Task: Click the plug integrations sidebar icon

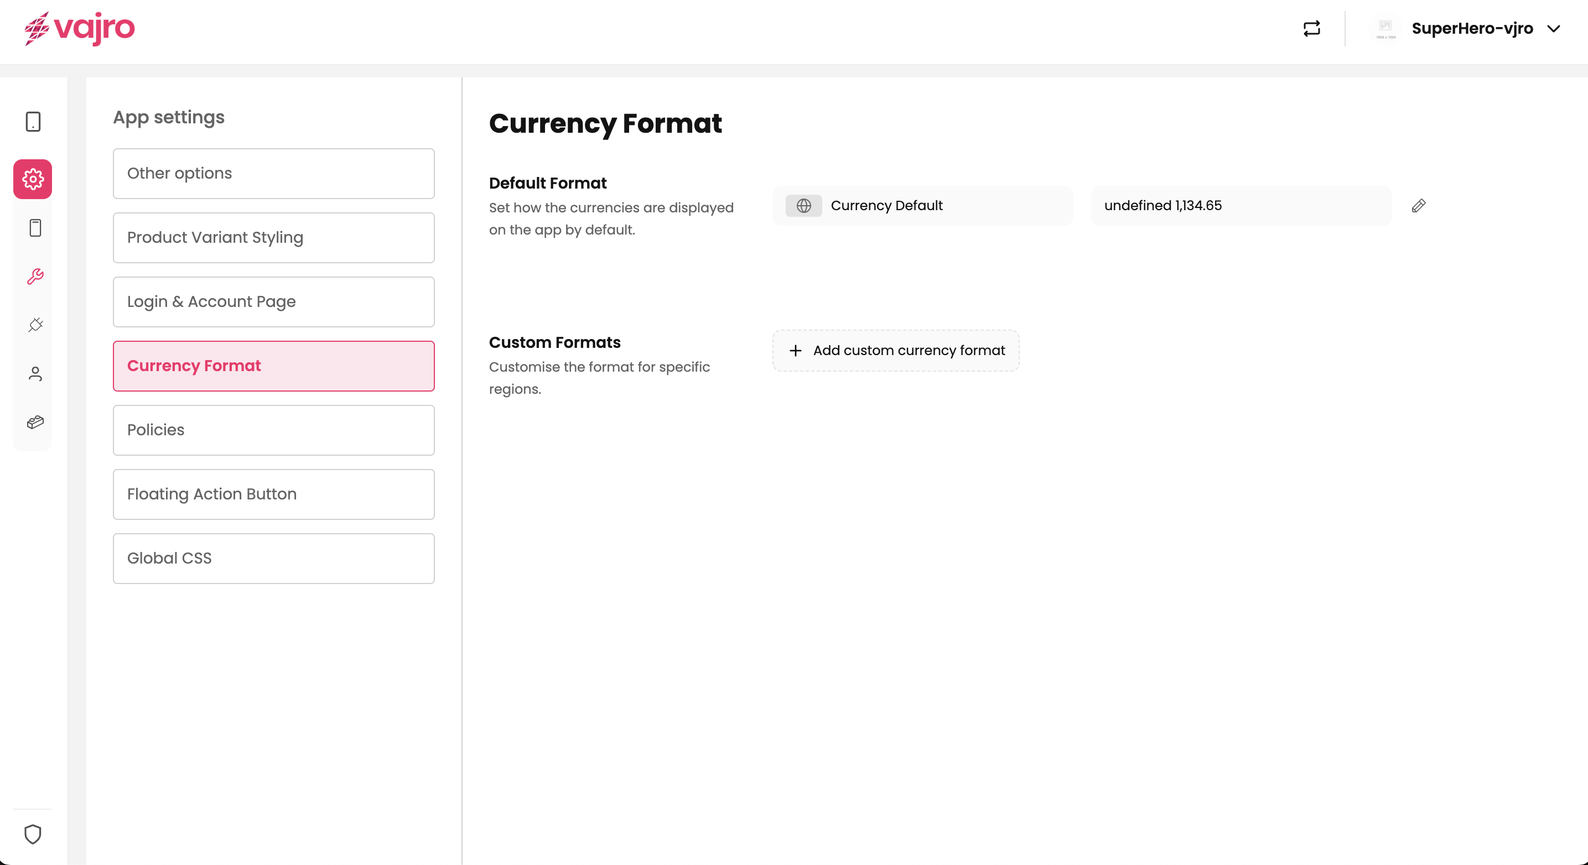Action: click(35, 325)
